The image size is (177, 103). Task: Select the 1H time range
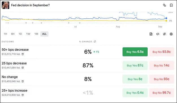click(5, 34)
